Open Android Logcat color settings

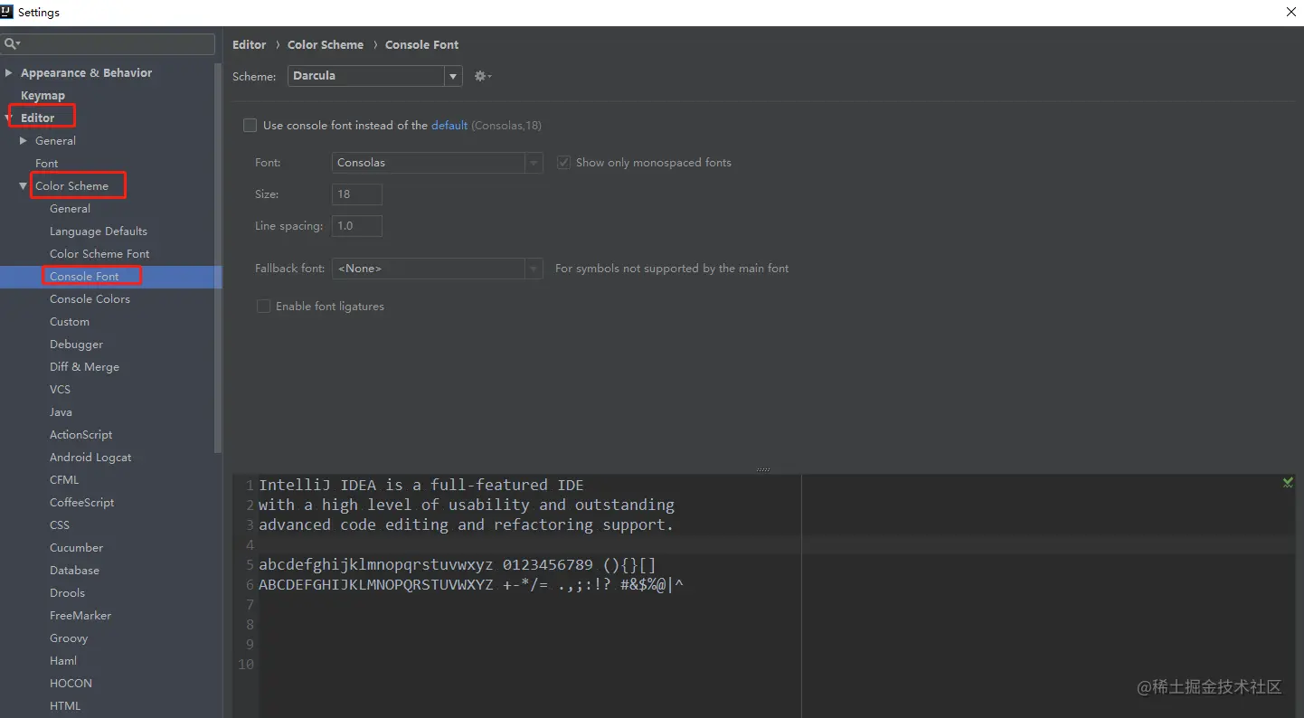pyautogui.click(x=90, y=457)
